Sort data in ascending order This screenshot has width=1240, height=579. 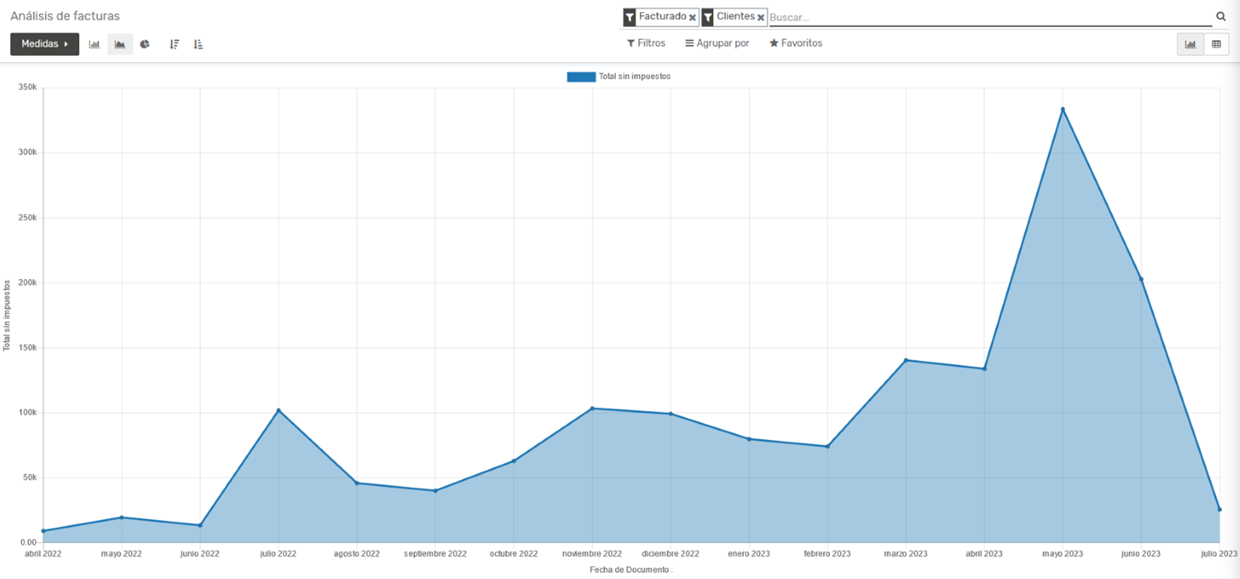pyautogui.click(x=198, y=44)
